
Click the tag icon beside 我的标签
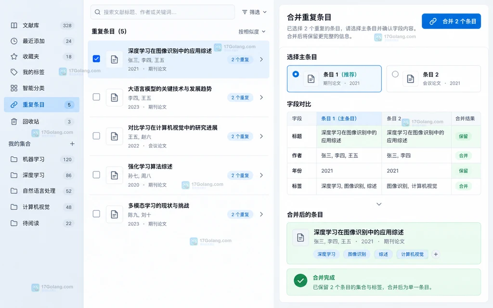[x=14, y=72]
